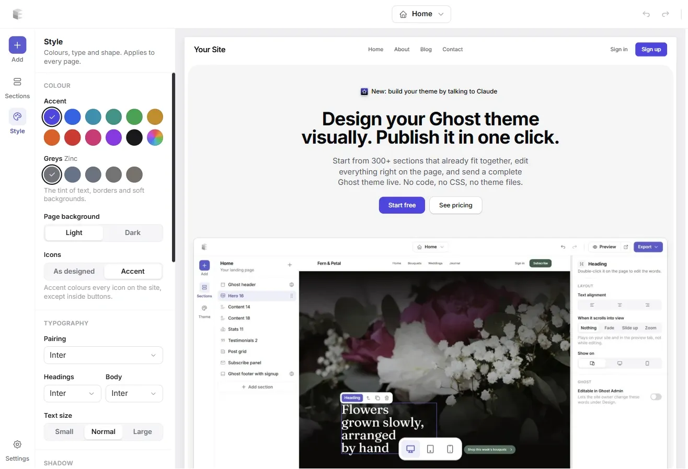Undo the last change
The height and width of the screenshot is (469, 688).
646,14
